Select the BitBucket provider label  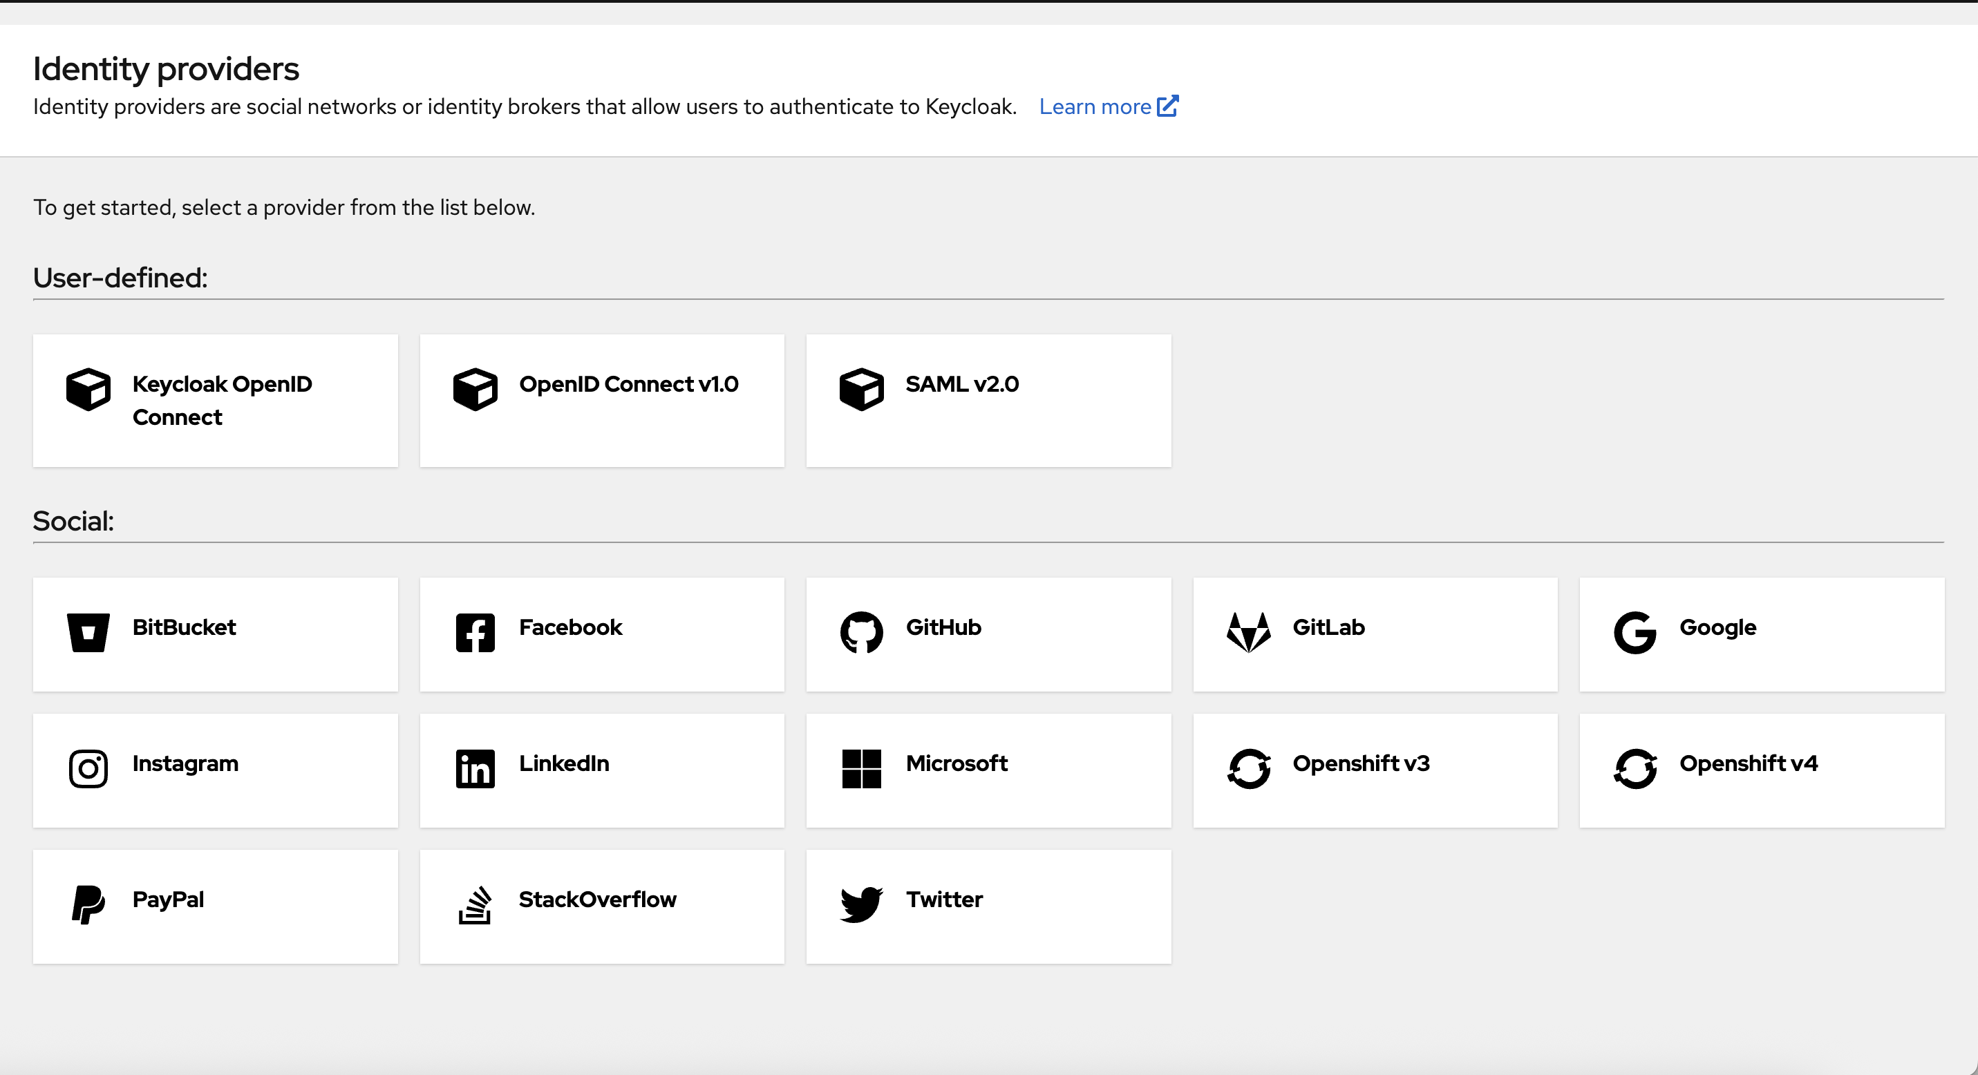click(x=185, y=627)
